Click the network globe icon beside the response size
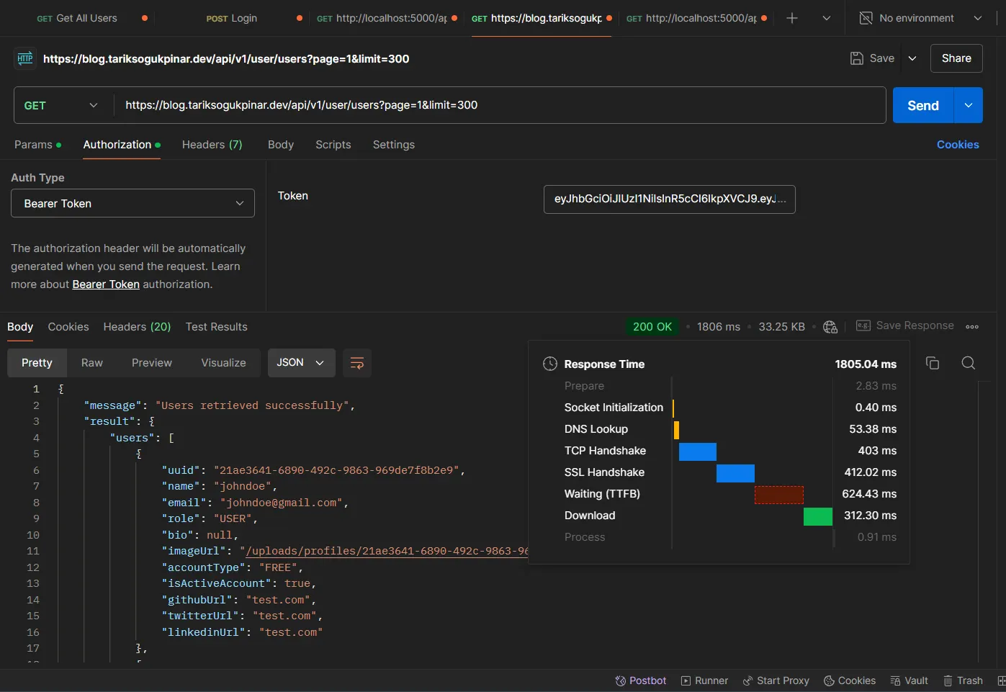 [830, 327]
